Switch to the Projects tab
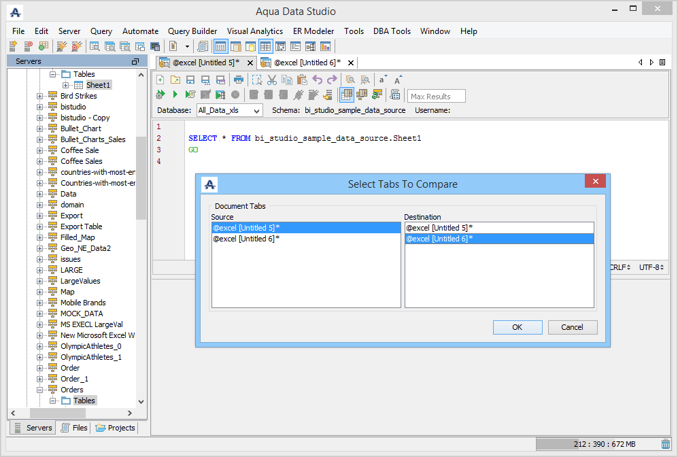 (x=116, y=428)
